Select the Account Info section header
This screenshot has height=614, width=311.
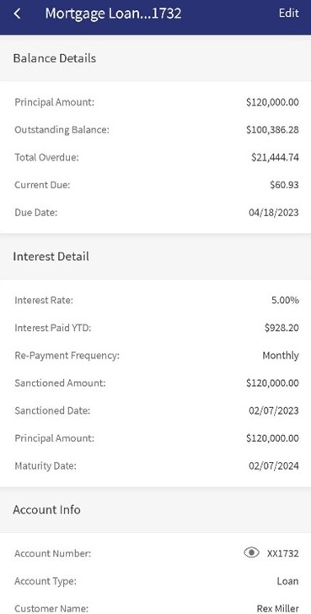coord(46,509)
